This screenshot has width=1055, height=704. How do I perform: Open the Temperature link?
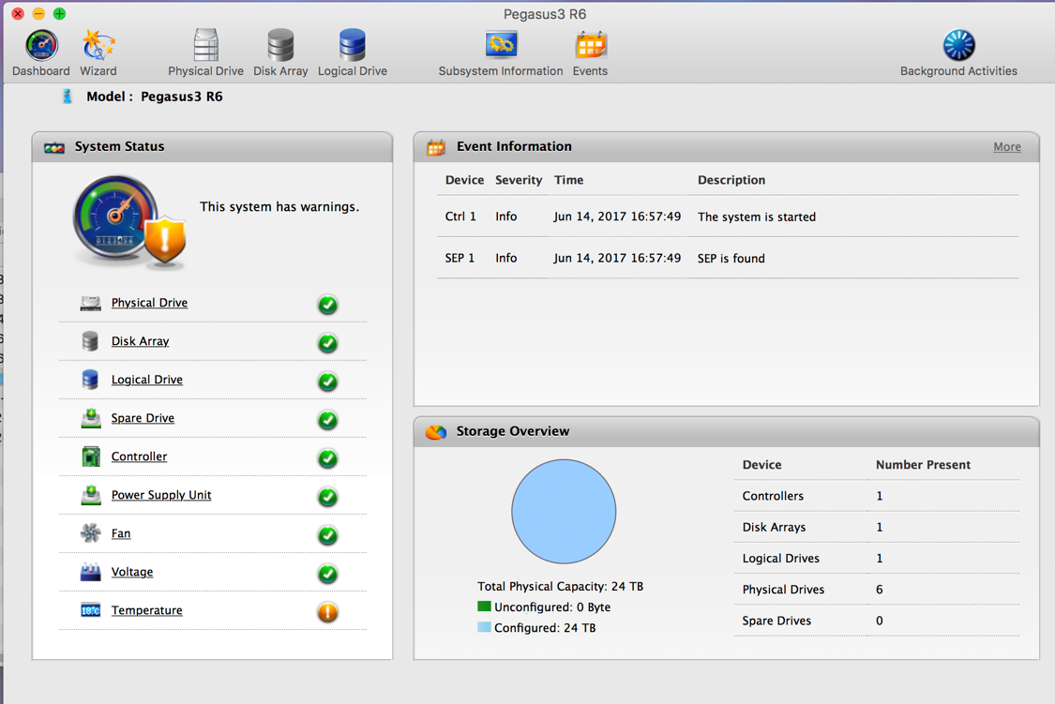pos(146,610)
